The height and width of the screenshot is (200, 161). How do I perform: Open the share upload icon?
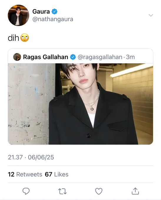coord(135,191)
